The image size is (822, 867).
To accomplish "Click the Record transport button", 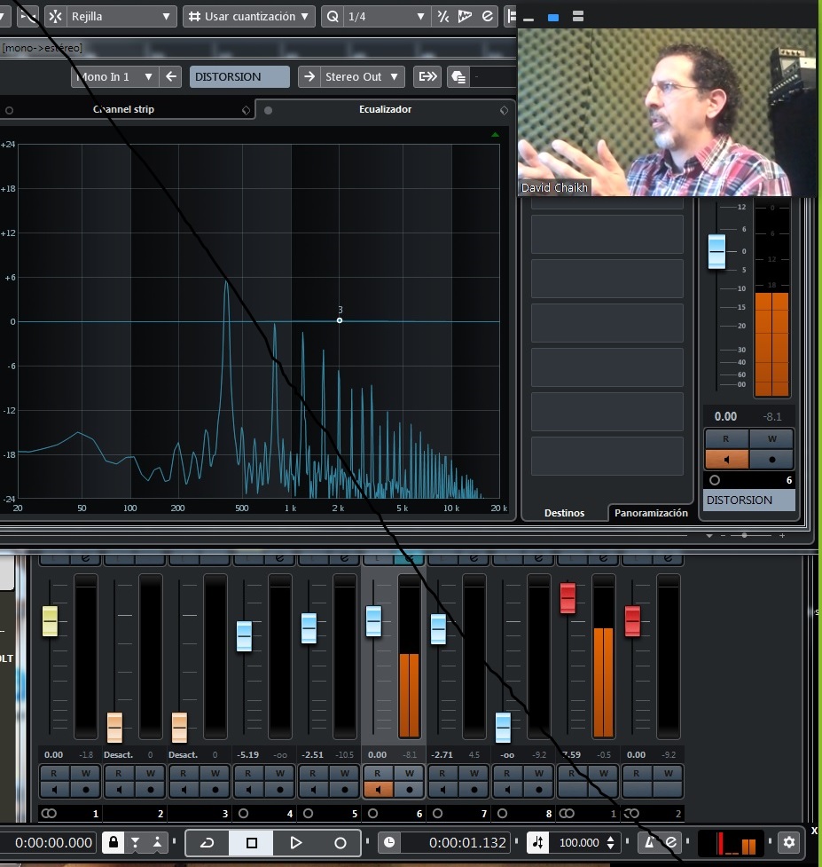I will coord(341,843).
